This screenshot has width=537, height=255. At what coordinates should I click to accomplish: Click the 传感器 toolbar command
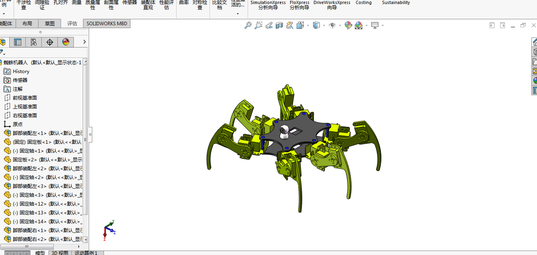point(130,2)
